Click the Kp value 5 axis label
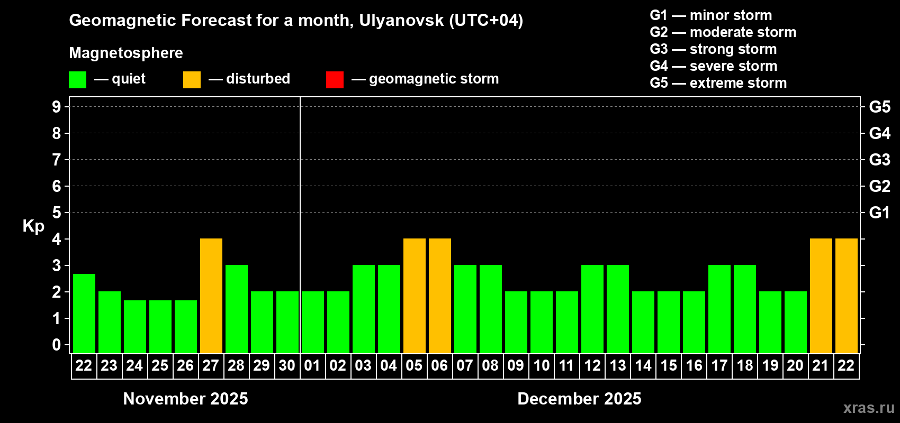Image resolution: width=900 pixels, height=423 pixels. (x=57, y=213)
